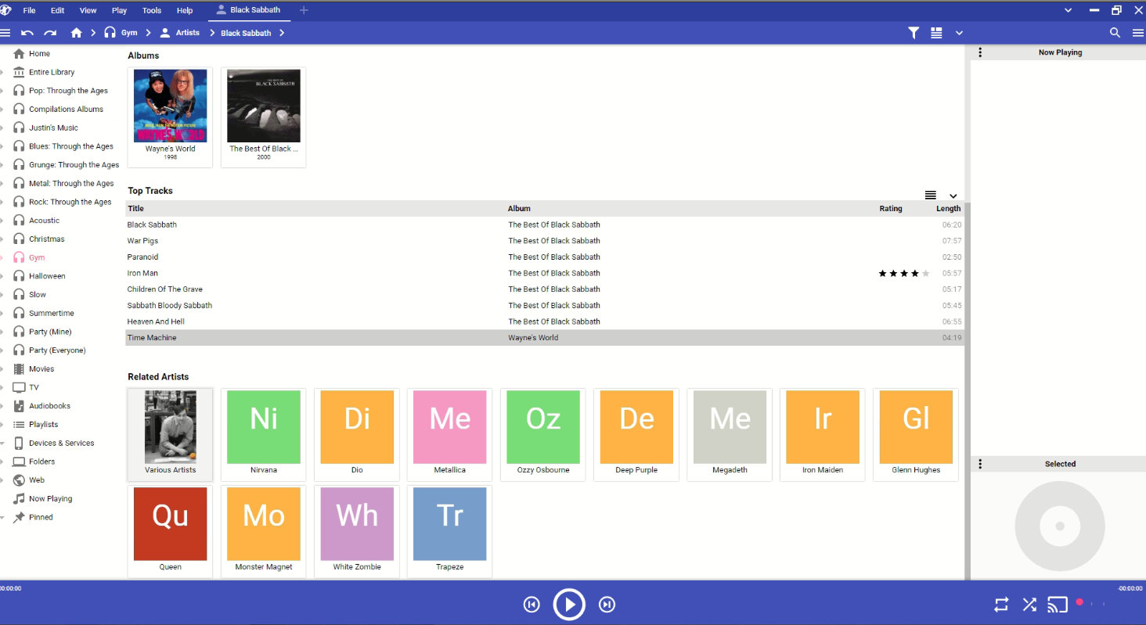Click the cast to device icon
Image resolution: width=1146 pixels, height=625 pixels.
click(1057, 604)
